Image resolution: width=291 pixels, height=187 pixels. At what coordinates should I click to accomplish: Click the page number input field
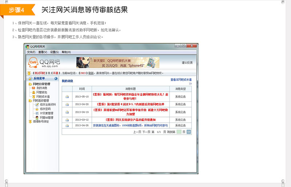[179, 132]
